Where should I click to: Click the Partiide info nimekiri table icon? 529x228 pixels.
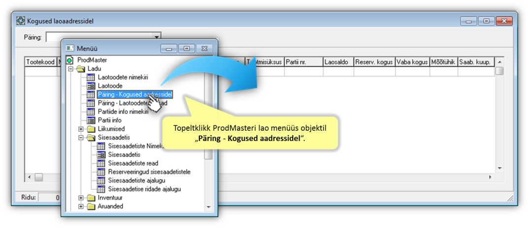pos(91,112)
